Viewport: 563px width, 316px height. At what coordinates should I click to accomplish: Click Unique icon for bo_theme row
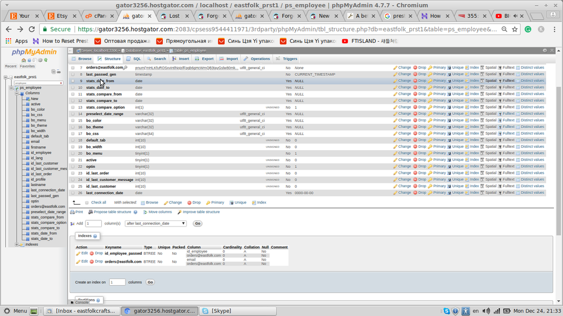point(449,127)
